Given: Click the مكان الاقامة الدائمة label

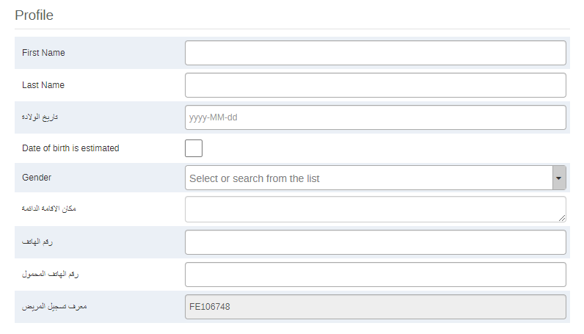Looking at the screenshot, I should point(49,209).
